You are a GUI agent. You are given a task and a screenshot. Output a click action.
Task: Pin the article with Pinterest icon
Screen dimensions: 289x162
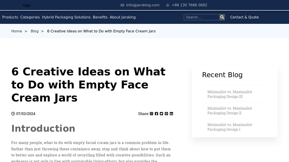tap(167, 114)
